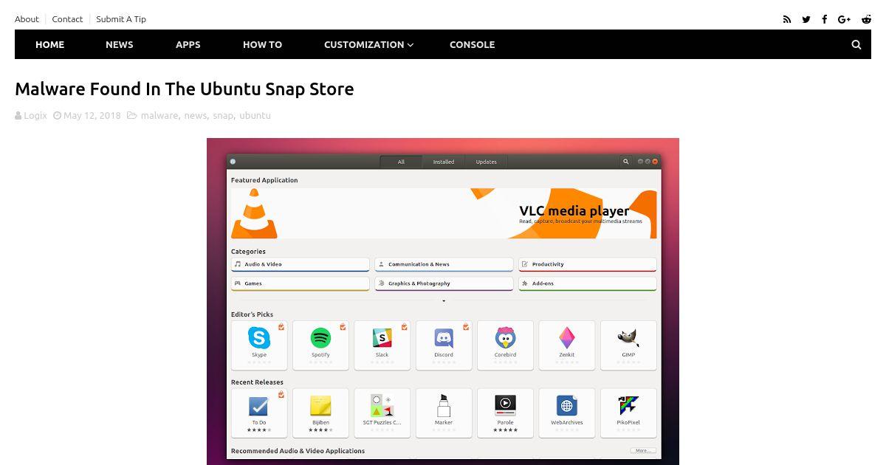
Task: Open the Twitter social icon
Action: [806, 20]
